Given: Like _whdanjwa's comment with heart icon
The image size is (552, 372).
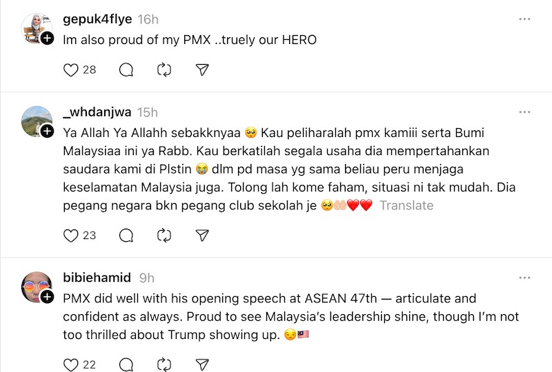Looking at the screenshot, I should (70, 236).
